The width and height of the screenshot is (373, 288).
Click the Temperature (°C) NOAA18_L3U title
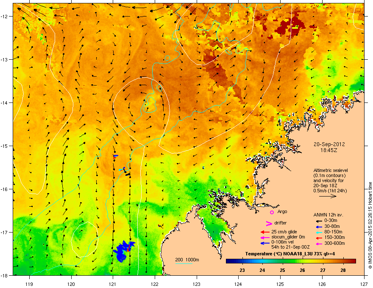[x=290, y=254]
